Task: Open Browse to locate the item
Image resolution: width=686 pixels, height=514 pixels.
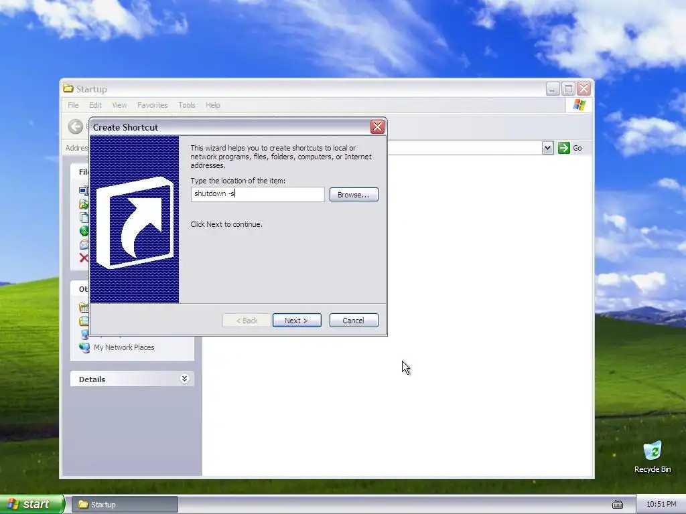Action: (x=354, y=195)
